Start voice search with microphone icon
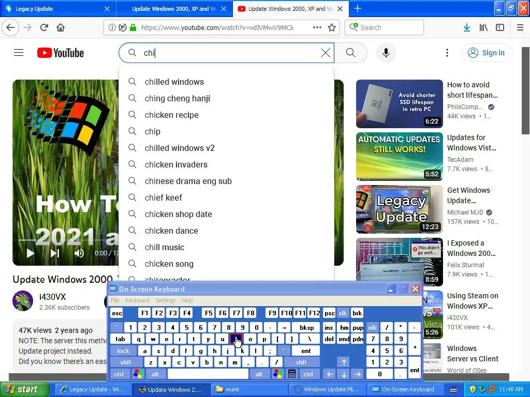Image resolution: width=530 pixels, height=397 pixels. pos(386,53)
